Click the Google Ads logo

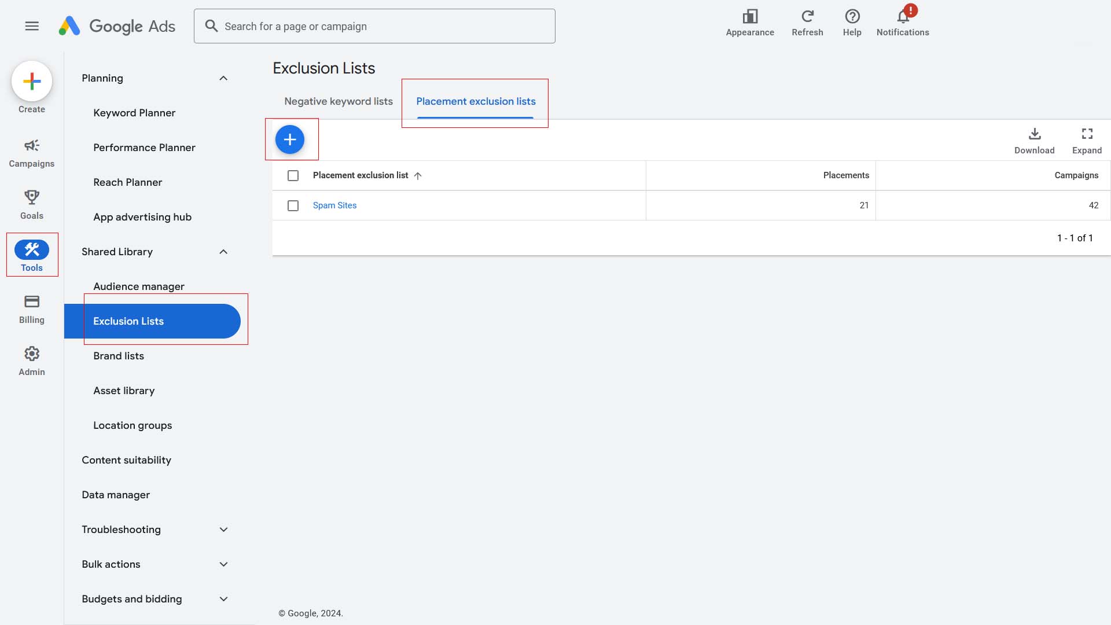[x=117, y=26]
